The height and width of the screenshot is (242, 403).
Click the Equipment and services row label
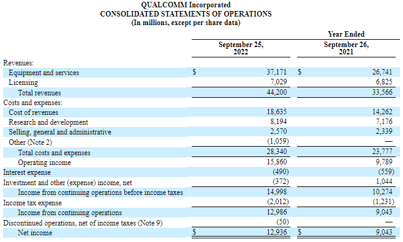click(x=43, y=73)
